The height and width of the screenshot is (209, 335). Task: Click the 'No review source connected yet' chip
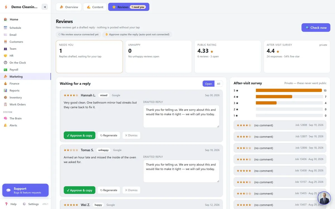click(x=78, y=35)
